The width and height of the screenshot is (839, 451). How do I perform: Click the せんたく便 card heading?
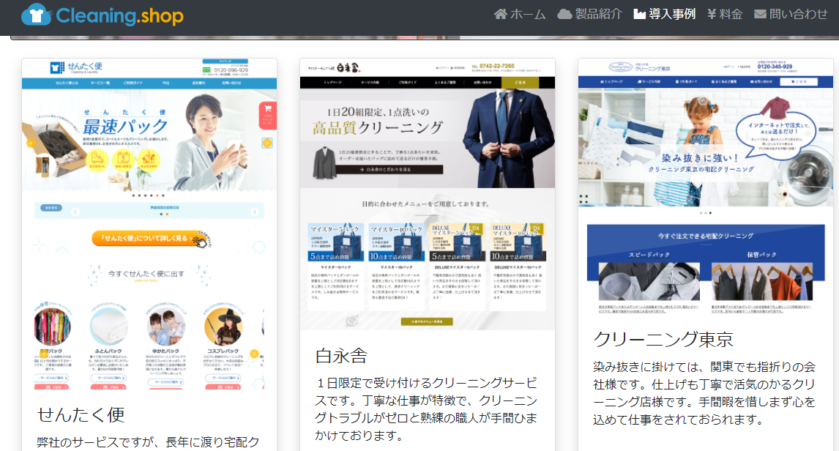81,414
